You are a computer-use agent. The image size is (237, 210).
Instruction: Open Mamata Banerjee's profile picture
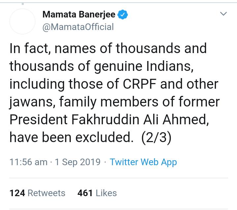click(22, 21)
